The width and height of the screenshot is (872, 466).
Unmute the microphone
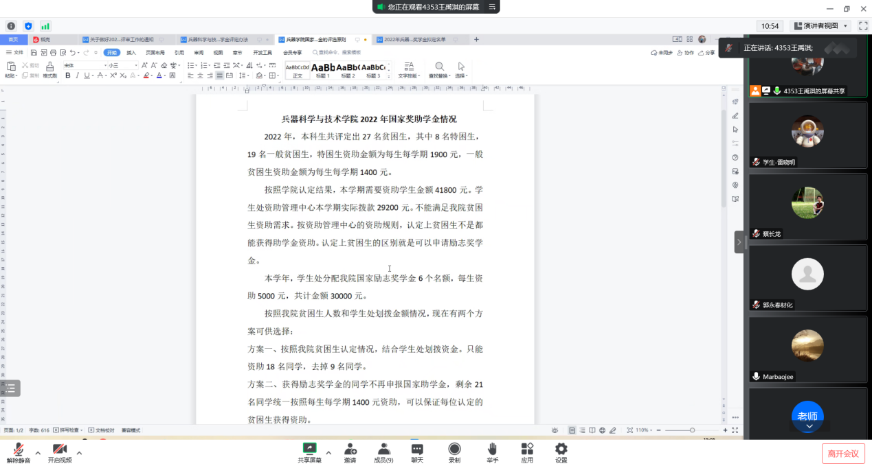pos(19,451)
